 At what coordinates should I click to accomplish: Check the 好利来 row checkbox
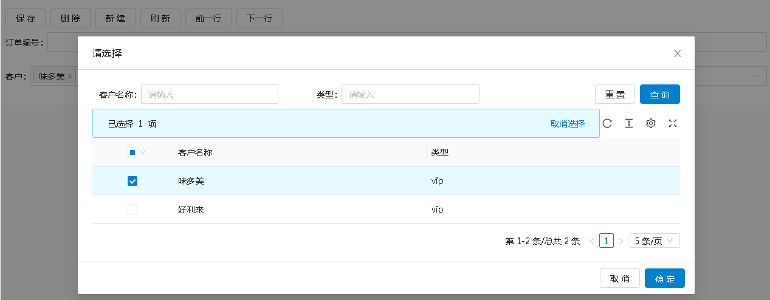tap(132, 210)
